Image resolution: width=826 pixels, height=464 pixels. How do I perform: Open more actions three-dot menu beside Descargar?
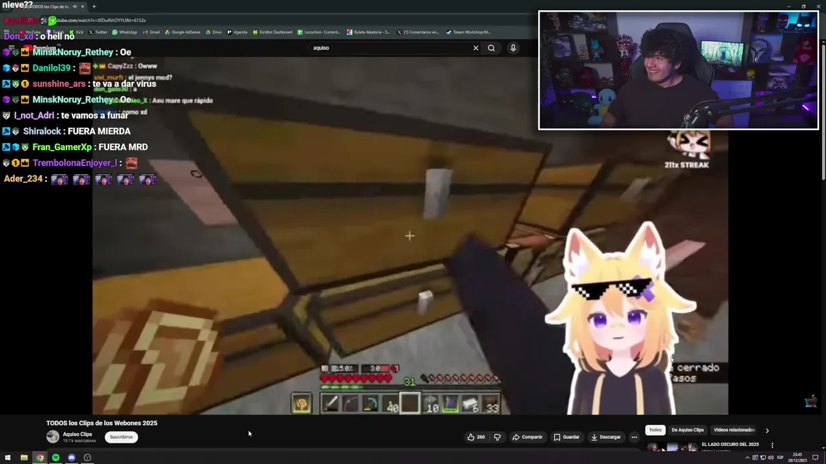coord(634,437)
